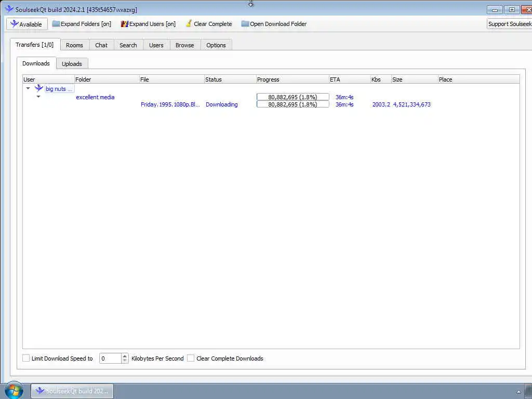The height and width of the screenshot is (399, 532).
Task: Sort by the Status column header
Action: [x=230, y=79]
